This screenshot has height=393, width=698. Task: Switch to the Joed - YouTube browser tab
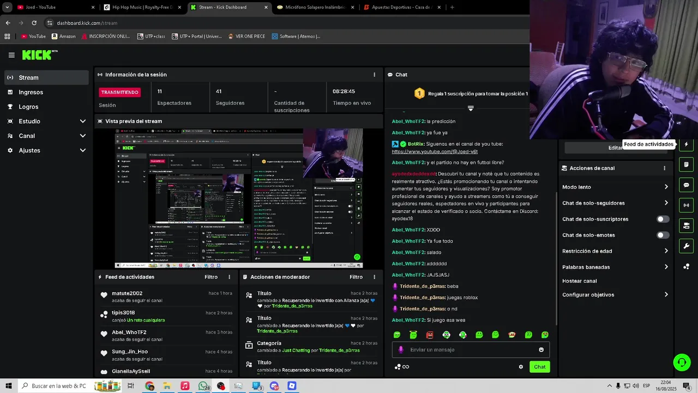55,7
